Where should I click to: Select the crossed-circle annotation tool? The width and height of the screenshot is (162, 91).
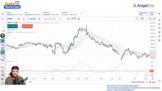tap(3, 49)
